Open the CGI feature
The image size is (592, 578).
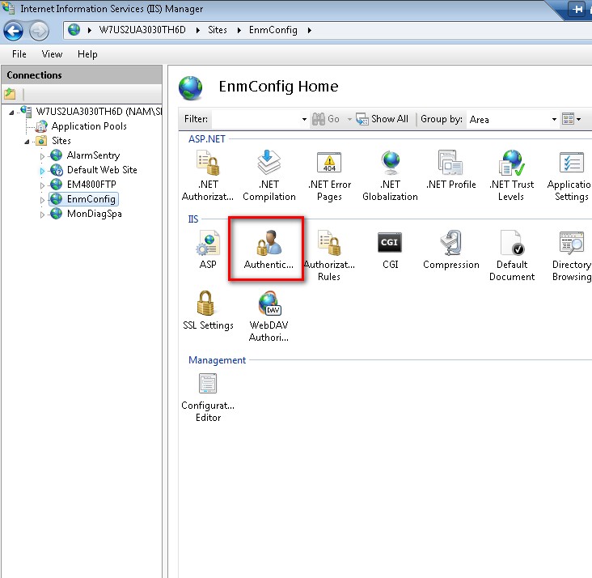click(390, 249)
